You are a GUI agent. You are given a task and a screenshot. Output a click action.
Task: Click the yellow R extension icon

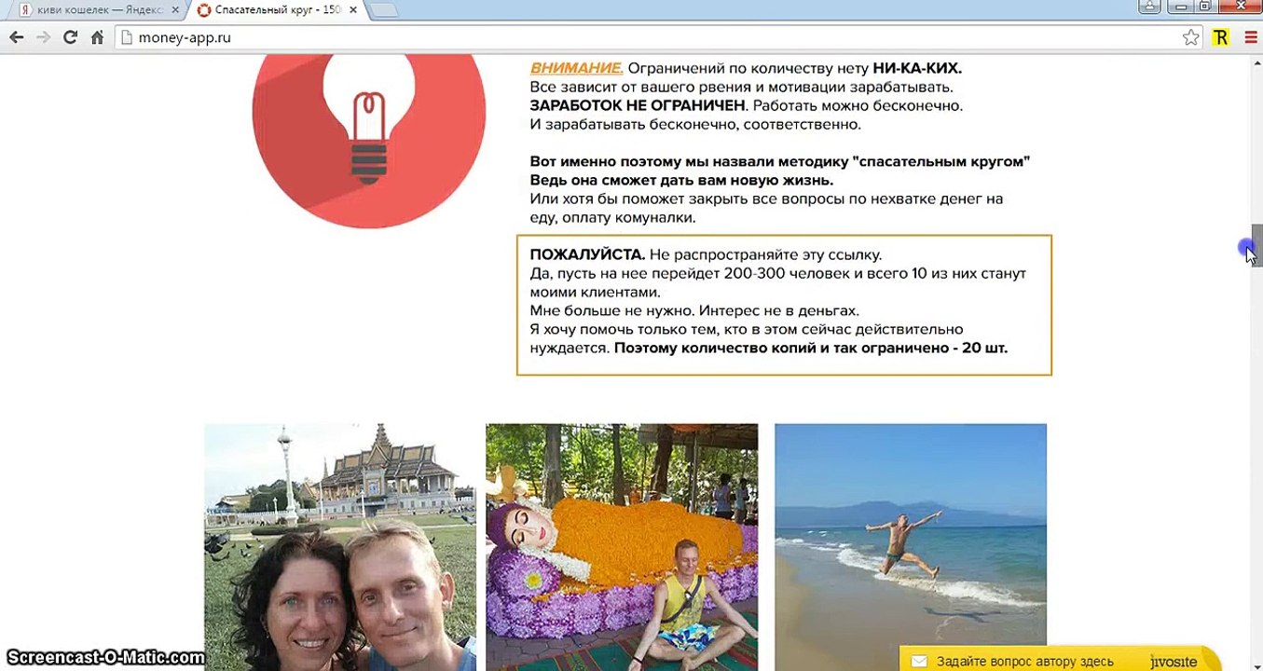pos(1221,37)
